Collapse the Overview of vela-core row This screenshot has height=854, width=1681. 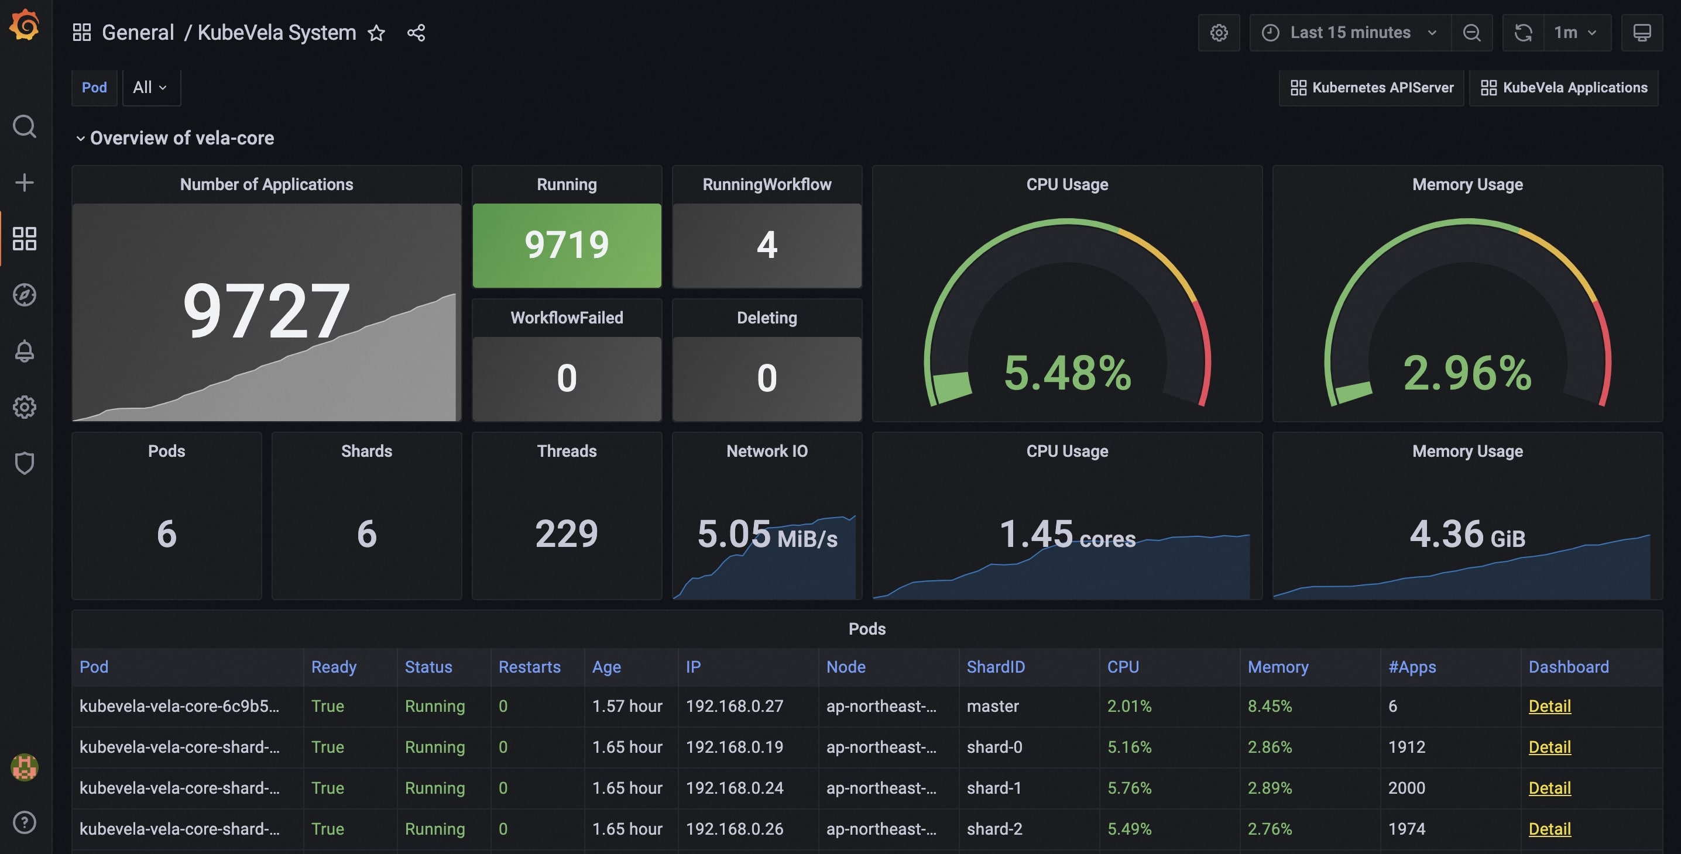(80, 138)
